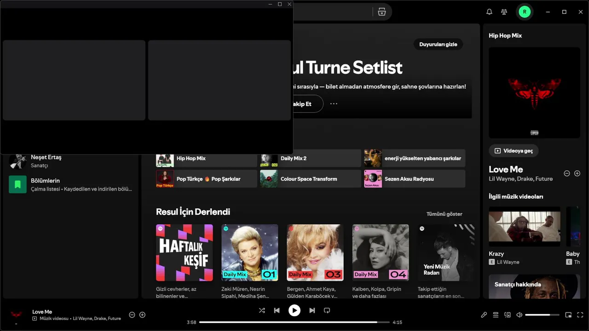Maximize the small overlay window
This screenshot has height=331, width=589.
[x=280, y=4]
